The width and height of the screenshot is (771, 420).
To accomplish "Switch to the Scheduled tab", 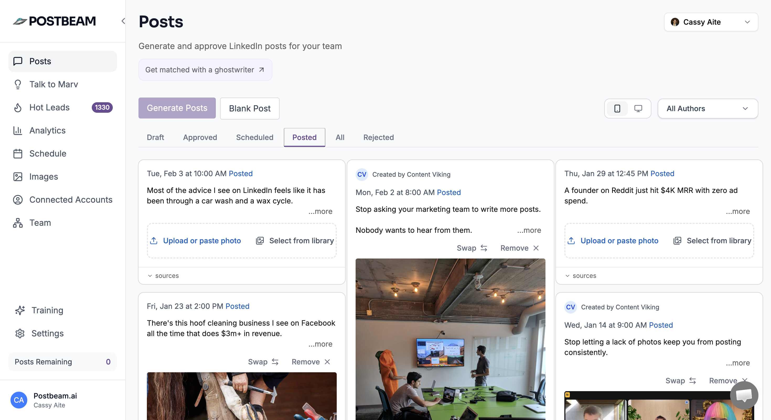I will pos(254,137).
